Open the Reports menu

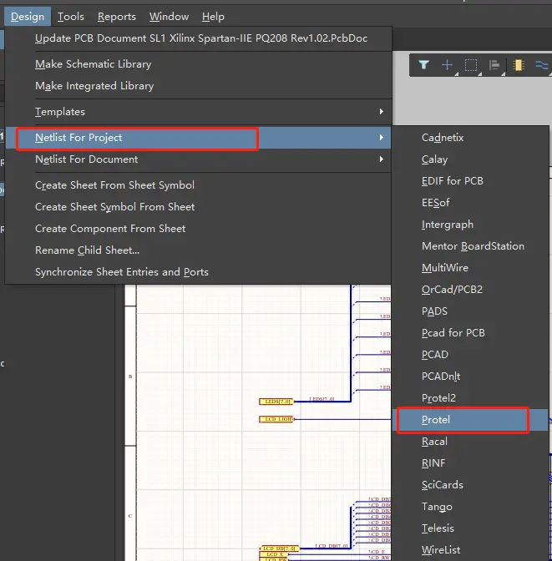117,17
